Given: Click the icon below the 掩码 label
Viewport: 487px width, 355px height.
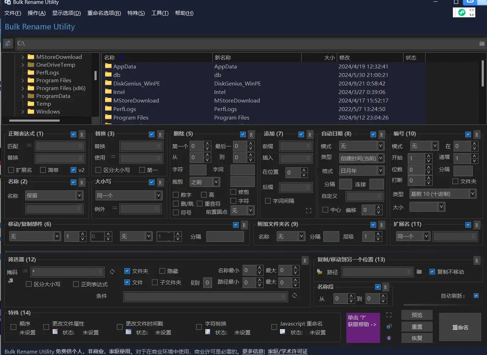Looking at the screenshot, I should pyautogui.click(x=10, y=281).
